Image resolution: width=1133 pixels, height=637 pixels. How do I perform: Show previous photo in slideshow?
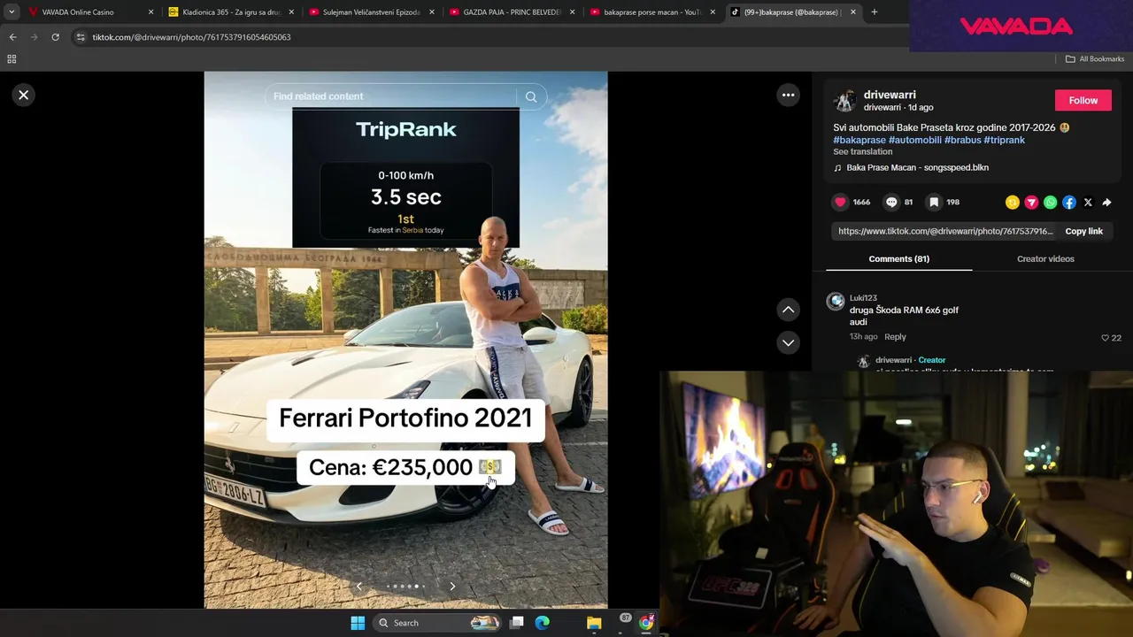[x=358, y=586]
